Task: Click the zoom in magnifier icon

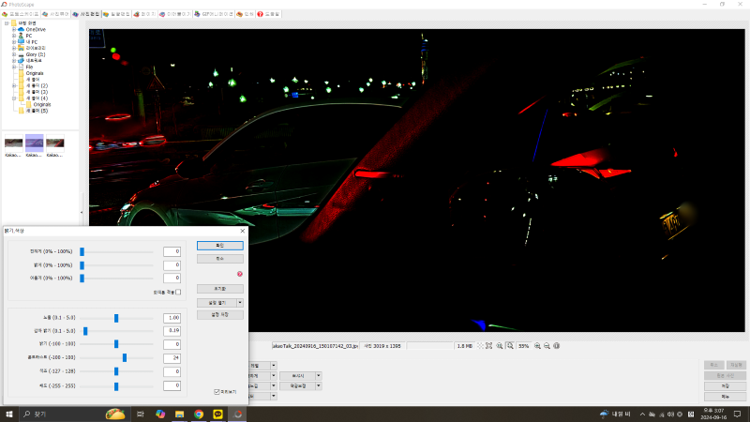Action: tap(535, 346)
